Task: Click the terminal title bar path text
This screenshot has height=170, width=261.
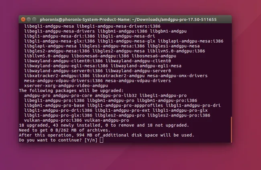Action: tap(128, 20)
